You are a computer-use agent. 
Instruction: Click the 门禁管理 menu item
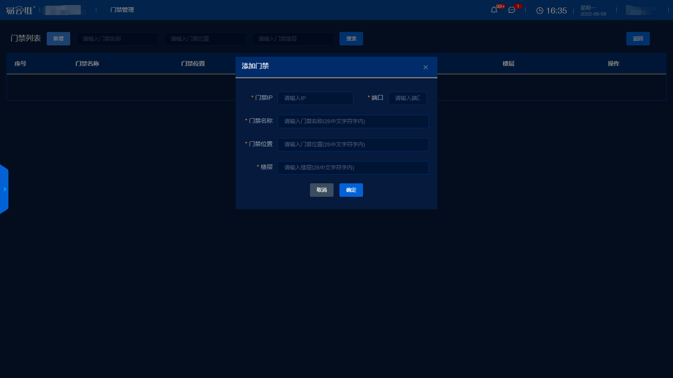[122, 10]
